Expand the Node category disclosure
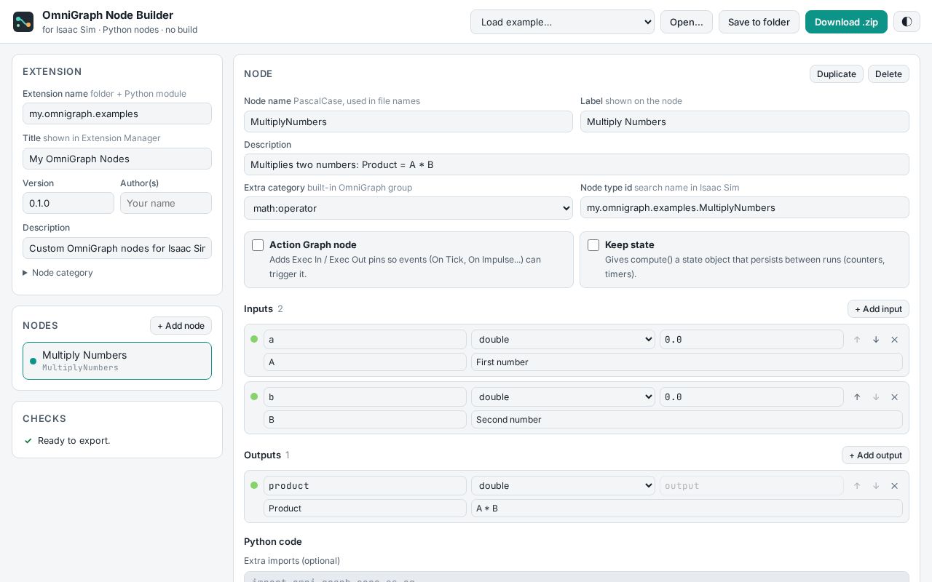The image size is (932, 582). pyautogui.click(x=58, y=273)
